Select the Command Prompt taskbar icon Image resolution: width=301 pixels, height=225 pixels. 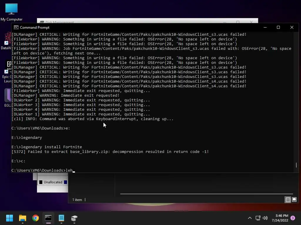49,218
